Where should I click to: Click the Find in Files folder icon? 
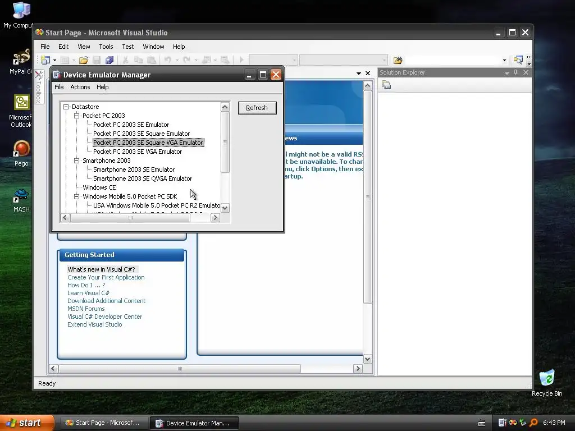coord(398,60)
